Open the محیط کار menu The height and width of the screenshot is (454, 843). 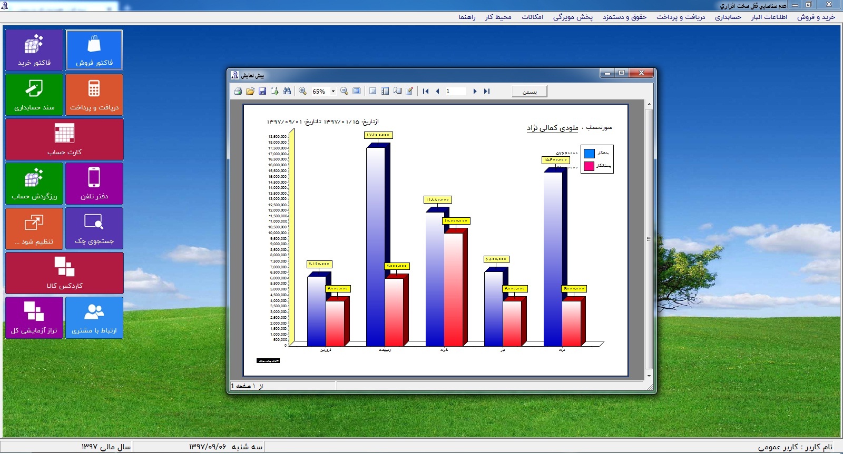pos(498,17)
